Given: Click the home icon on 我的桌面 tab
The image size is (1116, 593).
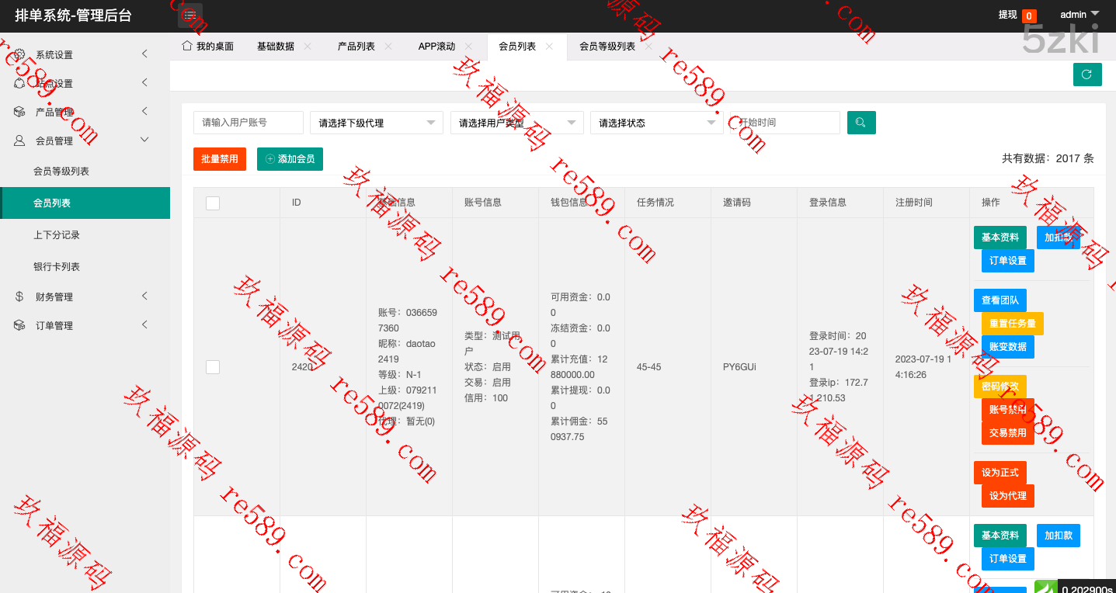Looking at the screenshot, I should click(186, 46).
